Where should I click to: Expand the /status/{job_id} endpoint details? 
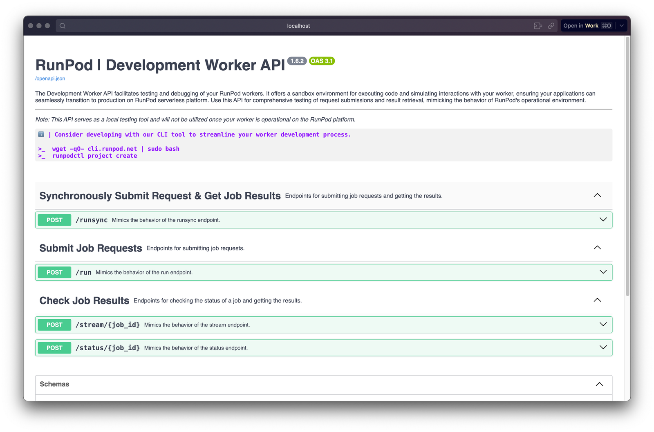(603, 347)
